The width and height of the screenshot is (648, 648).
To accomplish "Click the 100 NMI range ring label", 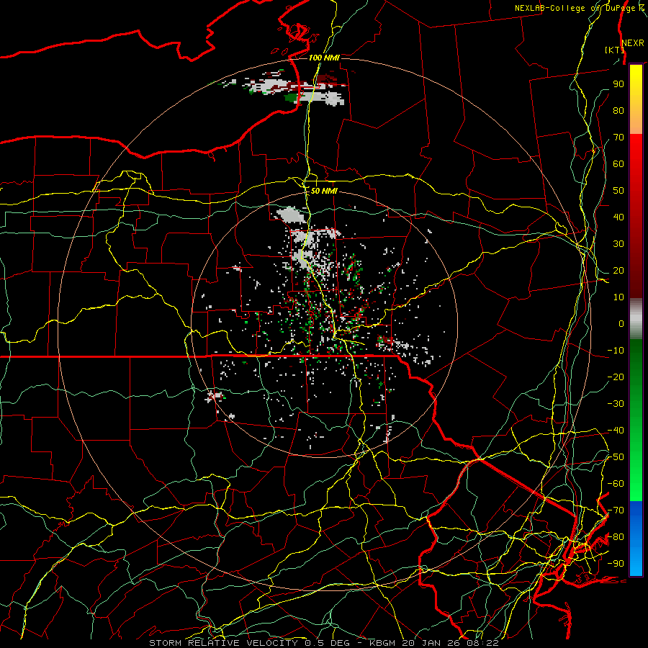I will pos(324,58).
